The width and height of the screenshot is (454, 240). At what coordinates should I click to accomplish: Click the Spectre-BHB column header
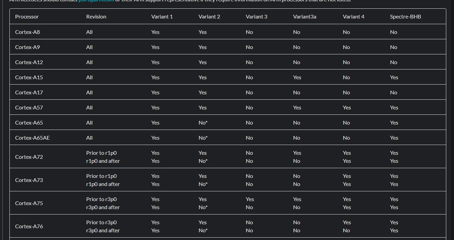click(405, 16)
